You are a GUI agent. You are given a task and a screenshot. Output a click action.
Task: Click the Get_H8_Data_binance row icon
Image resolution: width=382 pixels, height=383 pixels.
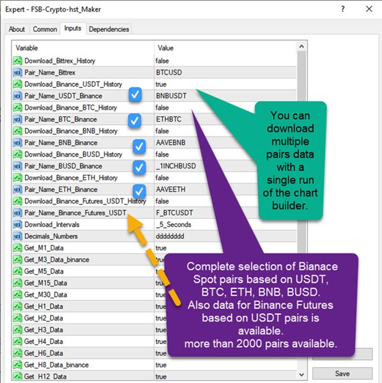18,364
